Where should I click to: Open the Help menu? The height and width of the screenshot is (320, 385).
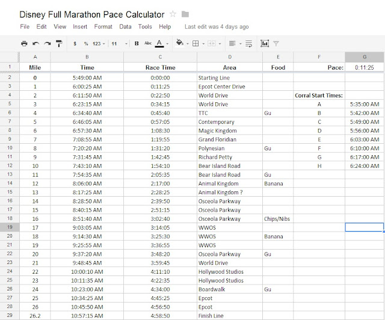click(x=165, y=26)
